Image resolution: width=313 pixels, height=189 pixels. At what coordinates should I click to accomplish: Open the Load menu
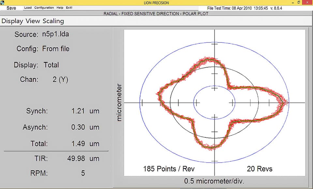point(28,8)
